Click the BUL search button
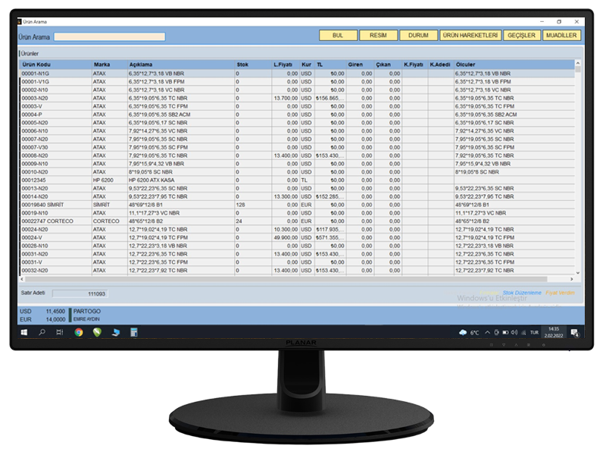The image size is (606, 455). (x=338, y=35)
